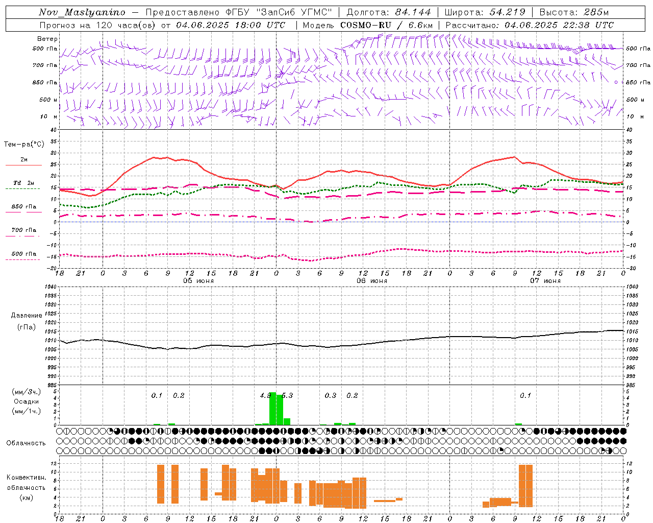Select the (мм/3ч.) unit label
Viewport: 653px width, 523px height.
tap(27, 392)
